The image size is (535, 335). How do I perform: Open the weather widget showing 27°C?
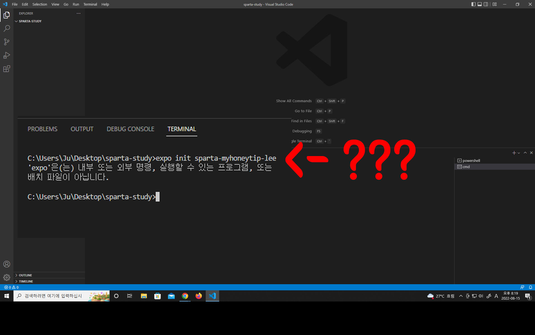pyautogui.click(x=441, y=296)
